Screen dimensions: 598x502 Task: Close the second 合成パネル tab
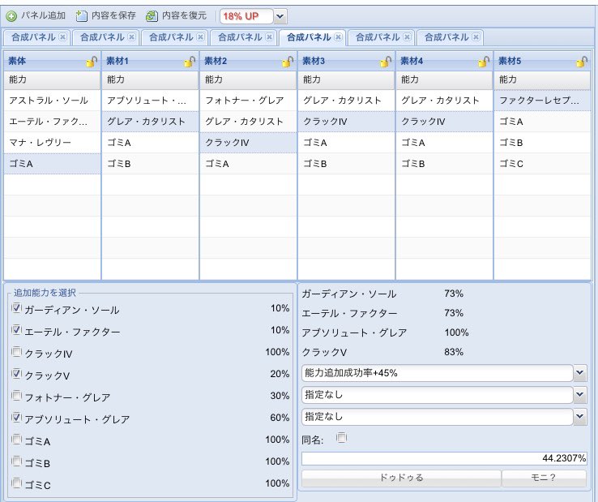pyautogui.click(x=131, y=37)
